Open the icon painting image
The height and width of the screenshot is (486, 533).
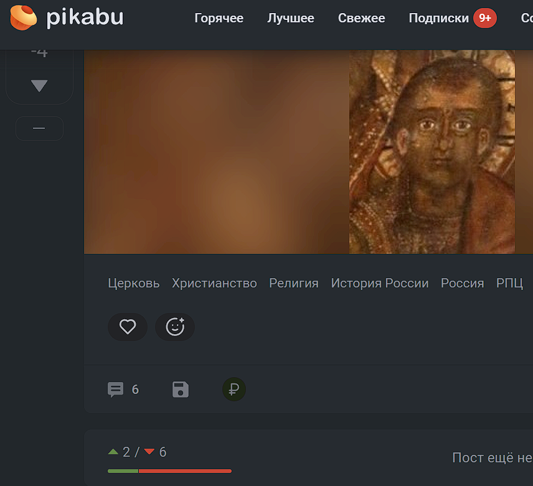click(432, 152)
